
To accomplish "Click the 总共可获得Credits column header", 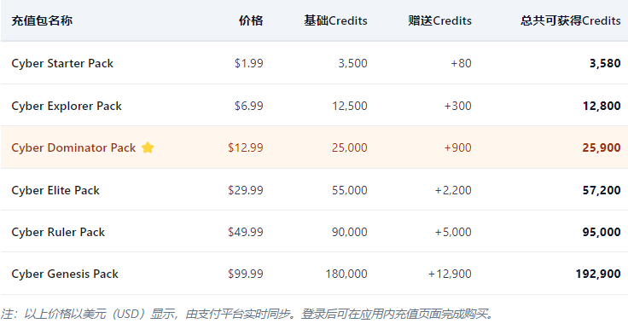I will click(570, 20).
